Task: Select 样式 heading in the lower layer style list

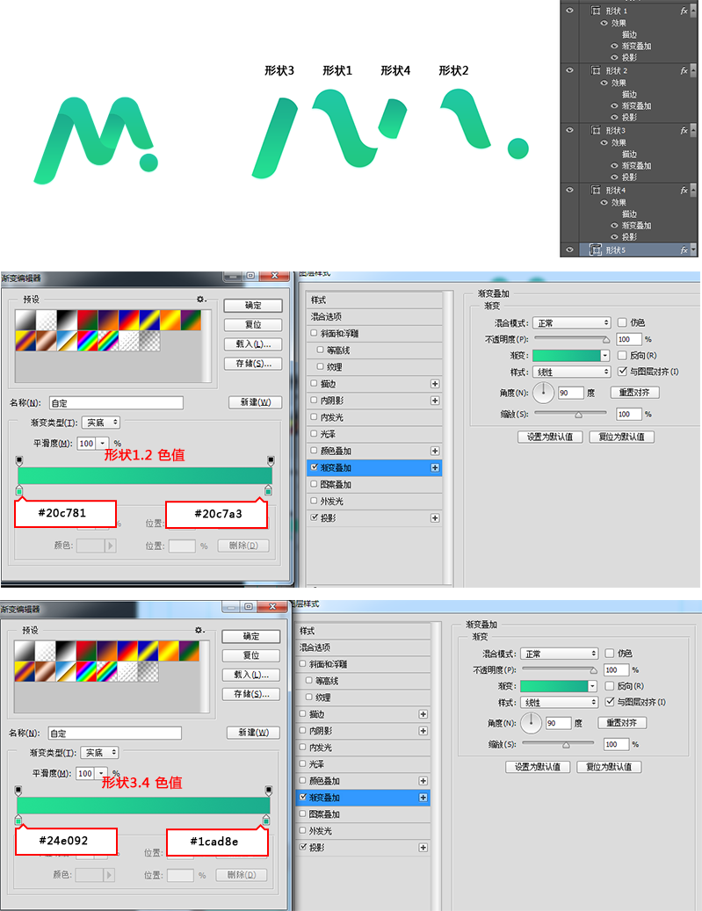Action: [x=363, y=631]
